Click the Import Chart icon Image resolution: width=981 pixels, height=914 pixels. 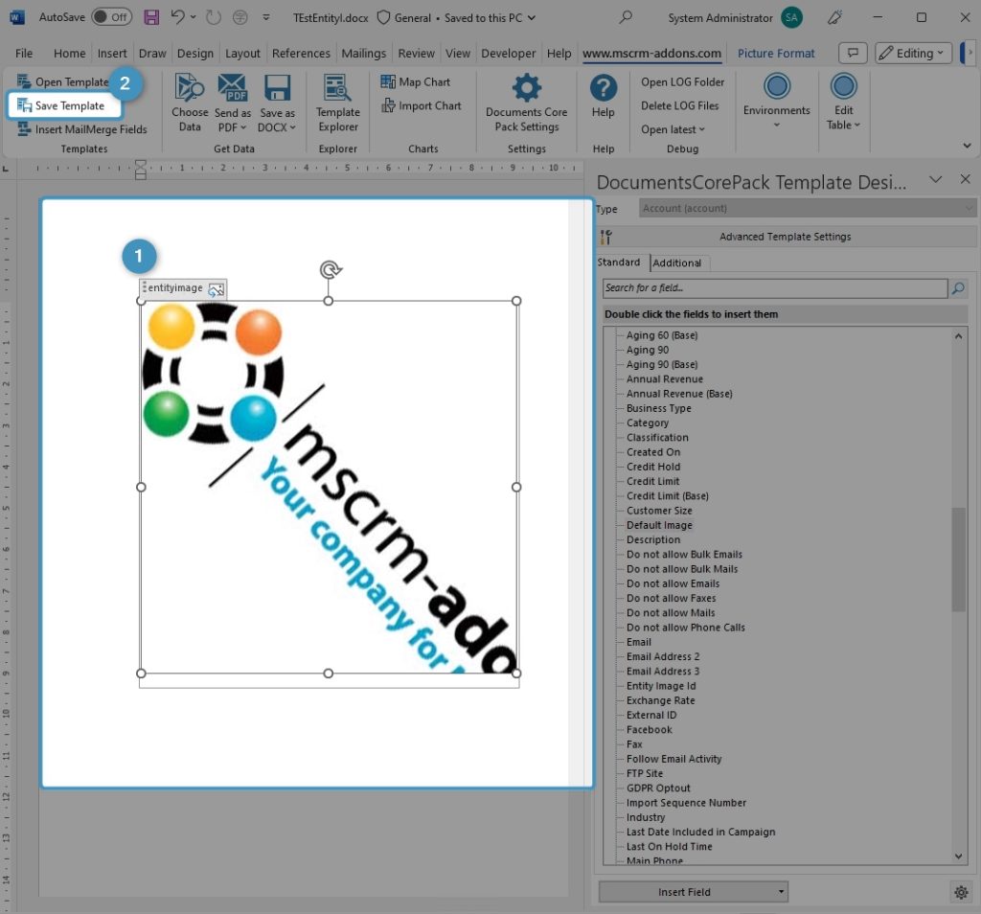coord(388,106)
